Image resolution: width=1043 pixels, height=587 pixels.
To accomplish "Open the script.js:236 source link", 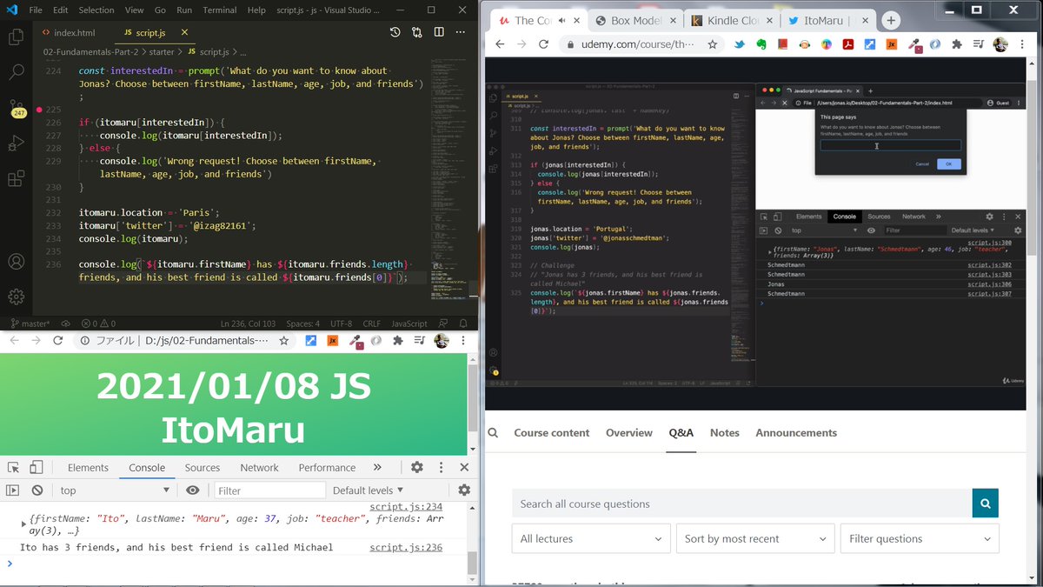I will click(x=406, y=548).
